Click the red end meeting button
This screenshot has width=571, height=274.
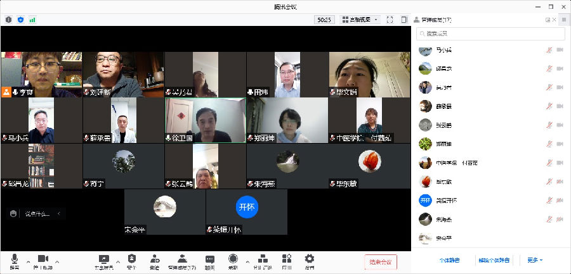point(381,261)
